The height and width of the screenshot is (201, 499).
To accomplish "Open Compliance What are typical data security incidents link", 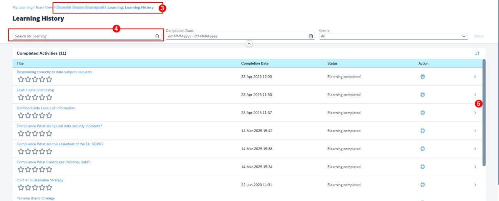I will [59, 126].
